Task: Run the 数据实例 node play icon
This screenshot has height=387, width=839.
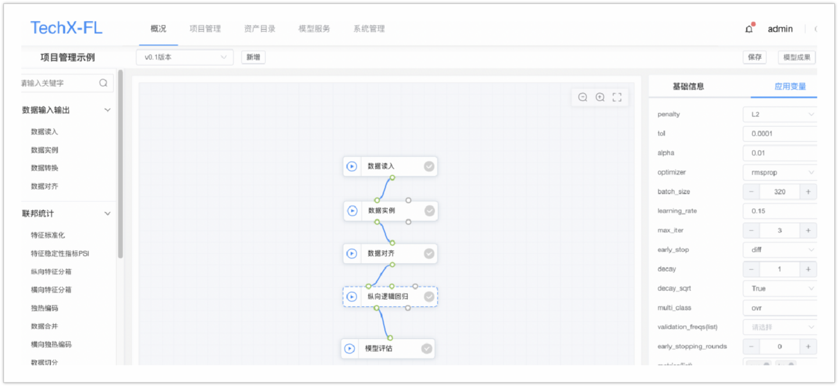Action: pos(352,211)
